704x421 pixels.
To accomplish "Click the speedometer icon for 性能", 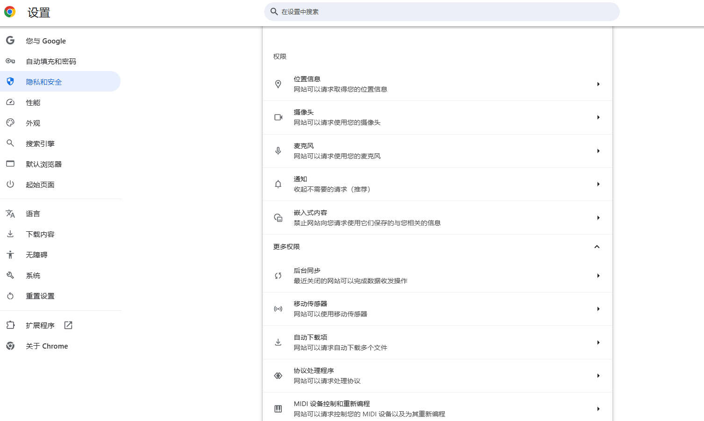I will tap(10, 102).
